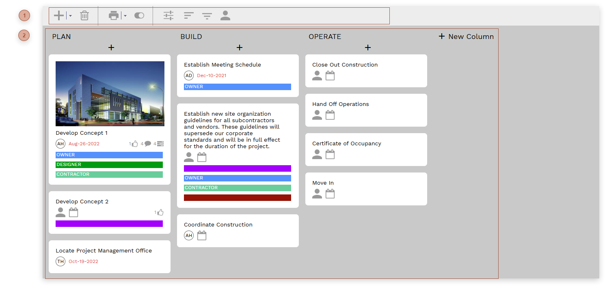This screenshot has height=289, width=607.
Task: Click the sort lines icon in the toolbar
Action: click(188, 15)
